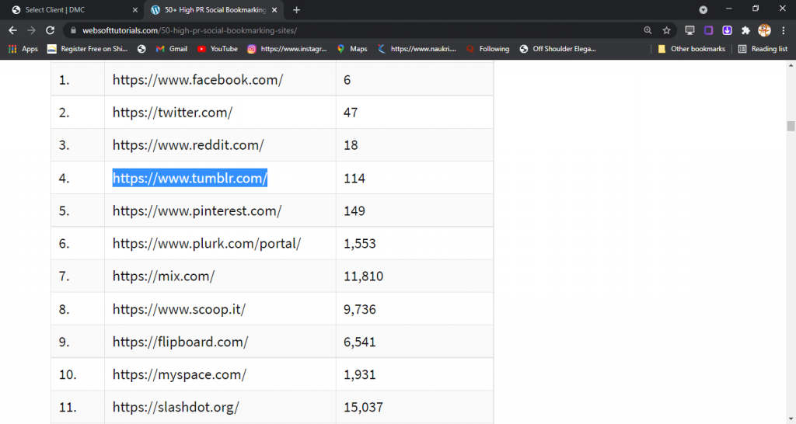Click rank value 1,931
Viewport: 796px width, 424px height.
tap(359, 374)
